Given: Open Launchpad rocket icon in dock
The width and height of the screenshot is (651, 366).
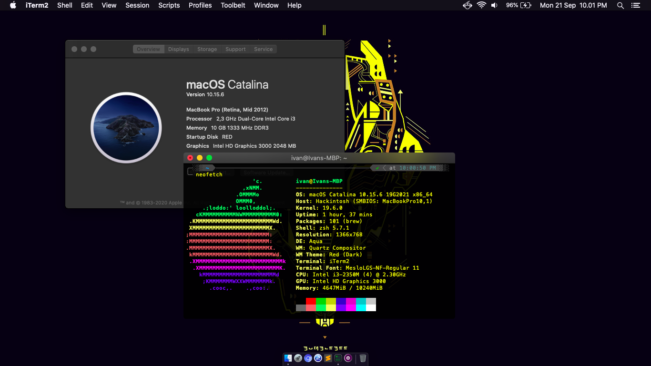Looking at the screenshot, I should [298, 358].
